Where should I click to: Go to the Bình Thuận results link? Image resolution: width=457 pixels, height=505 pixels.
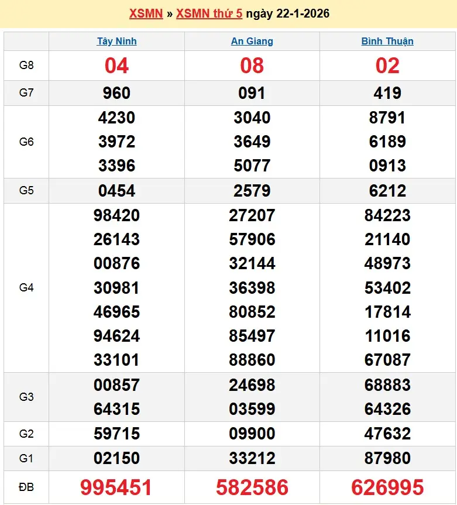point(387,41)
